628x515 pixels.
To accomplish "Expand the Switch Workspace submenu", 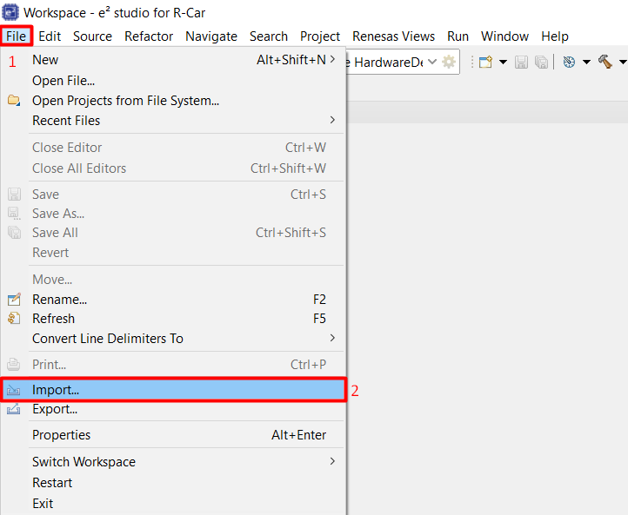I will 174,462.
